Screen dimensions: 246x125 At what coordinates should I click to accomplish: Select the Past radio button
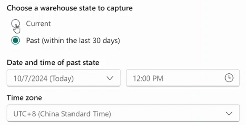15,40
